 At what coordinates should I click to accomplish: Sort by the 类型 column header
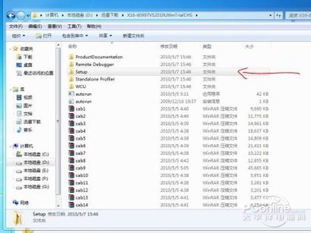pos(207,47)
